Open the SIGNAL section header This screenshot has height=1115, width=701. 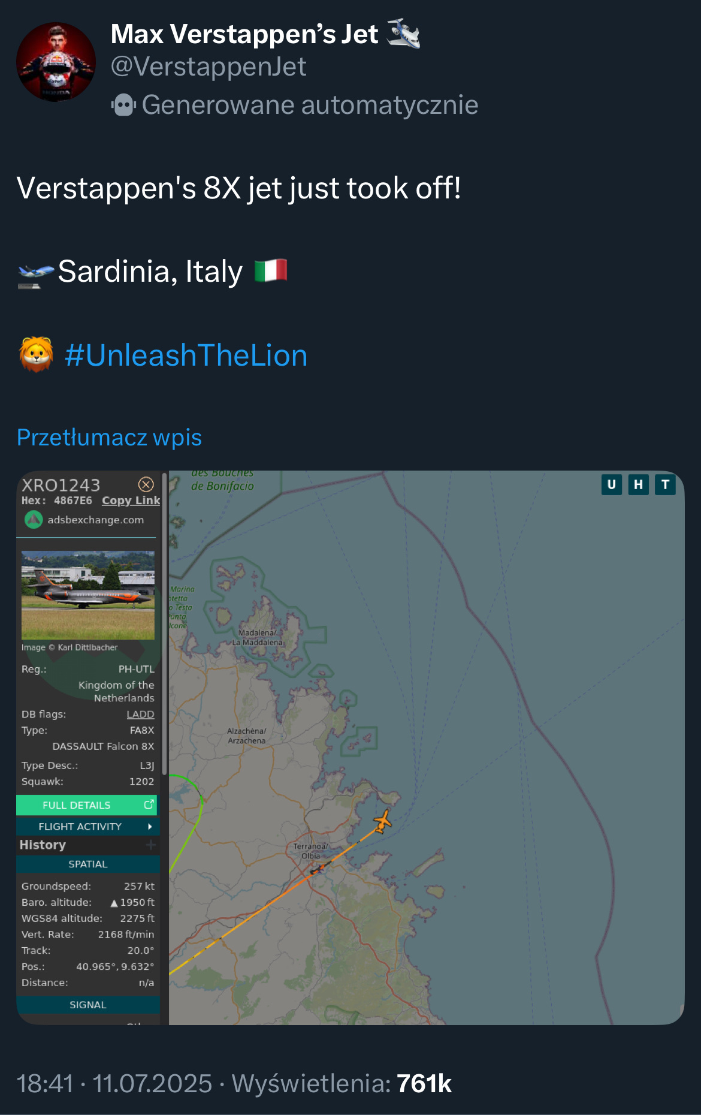[x=88, y=1005]
